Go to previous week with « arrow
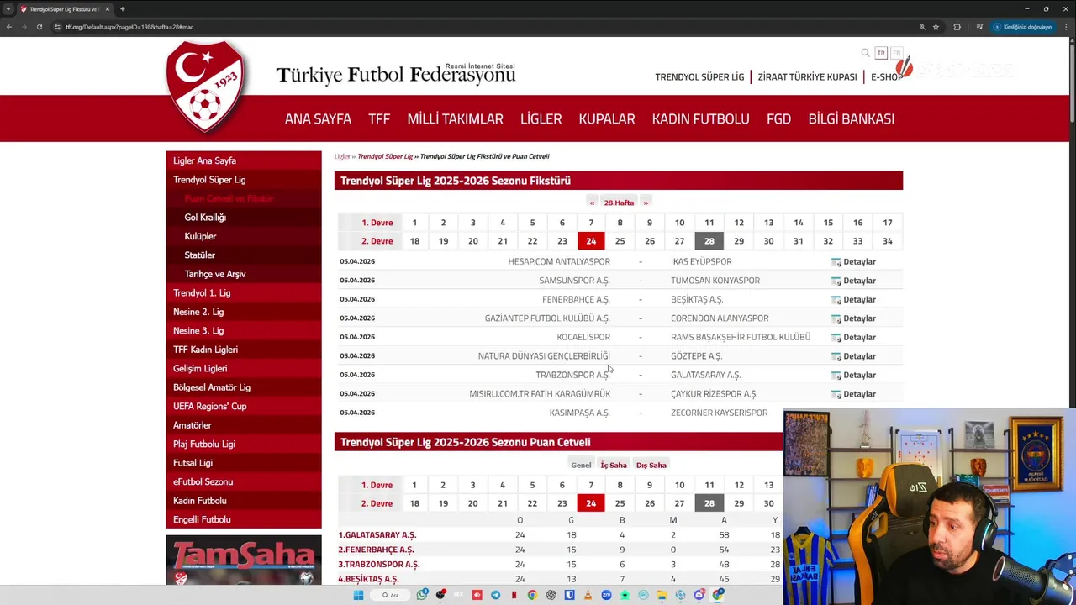 pos(592,203)
